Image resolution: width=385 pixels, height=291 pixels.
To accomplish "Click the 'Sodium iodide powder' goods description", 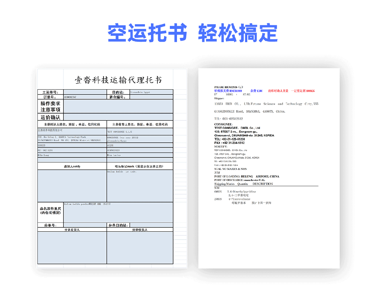I will (x=87, y=204).
